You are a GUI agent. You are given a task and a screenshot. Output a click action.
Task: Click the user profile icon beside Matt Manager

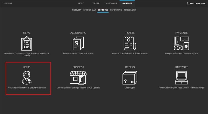point(188,3)
